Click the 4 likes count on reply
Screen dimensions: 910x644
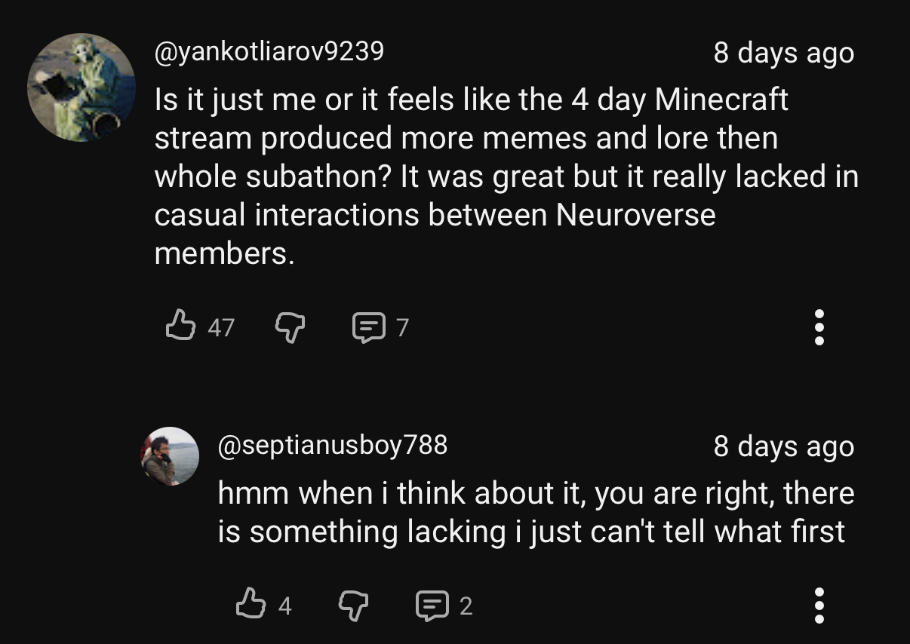(x=284, y=606)
